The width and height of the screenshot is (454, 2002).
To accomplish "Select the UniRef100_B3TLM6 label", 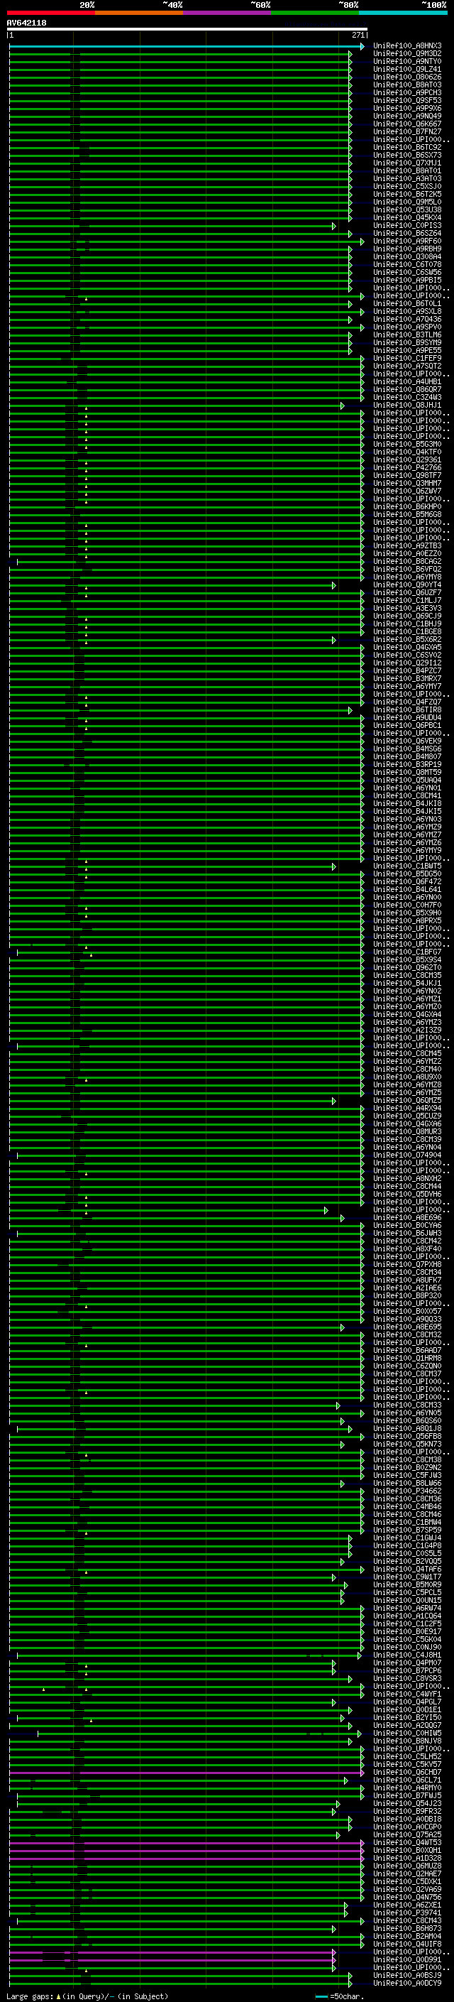I will tap(407, 335).
